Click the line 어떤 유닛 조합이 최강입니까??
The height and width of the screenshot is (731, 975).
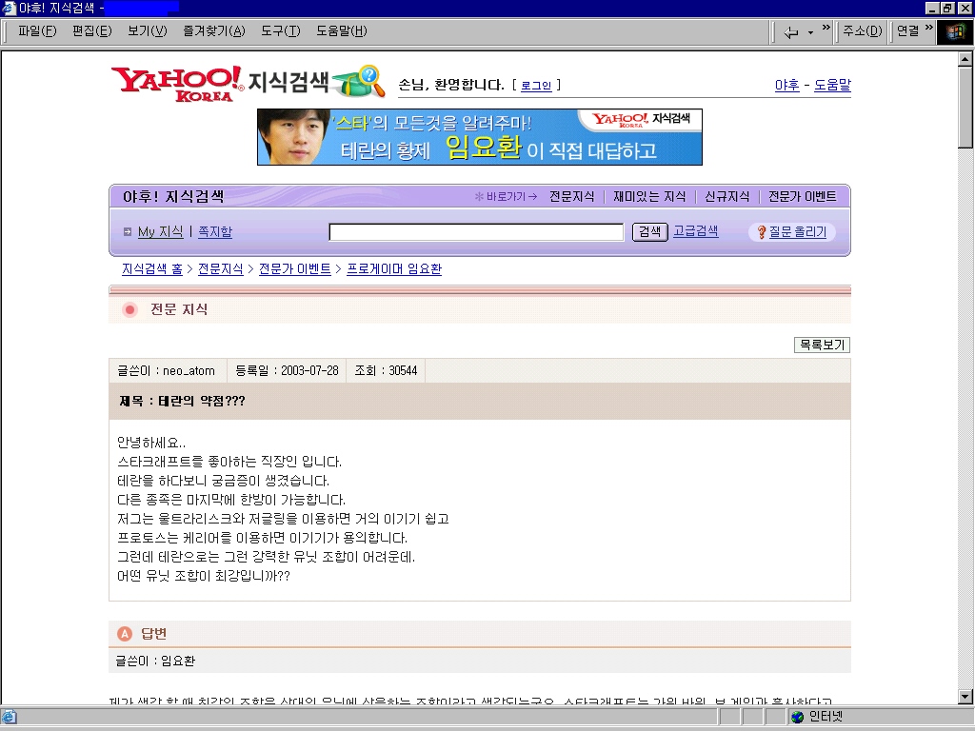click(x=204, y=576)
